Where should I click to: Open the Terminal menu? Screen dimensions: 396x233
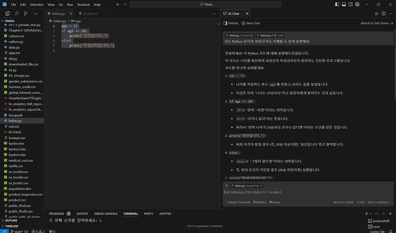83,5
